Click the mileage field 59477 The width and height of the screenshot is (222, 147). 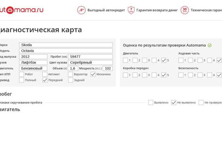point(91,57)
